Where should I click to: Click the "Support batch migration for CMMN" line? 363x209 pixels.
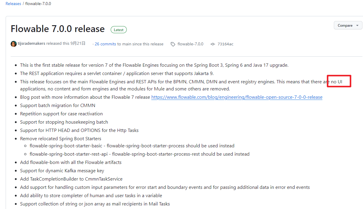(x=58, y=106)
